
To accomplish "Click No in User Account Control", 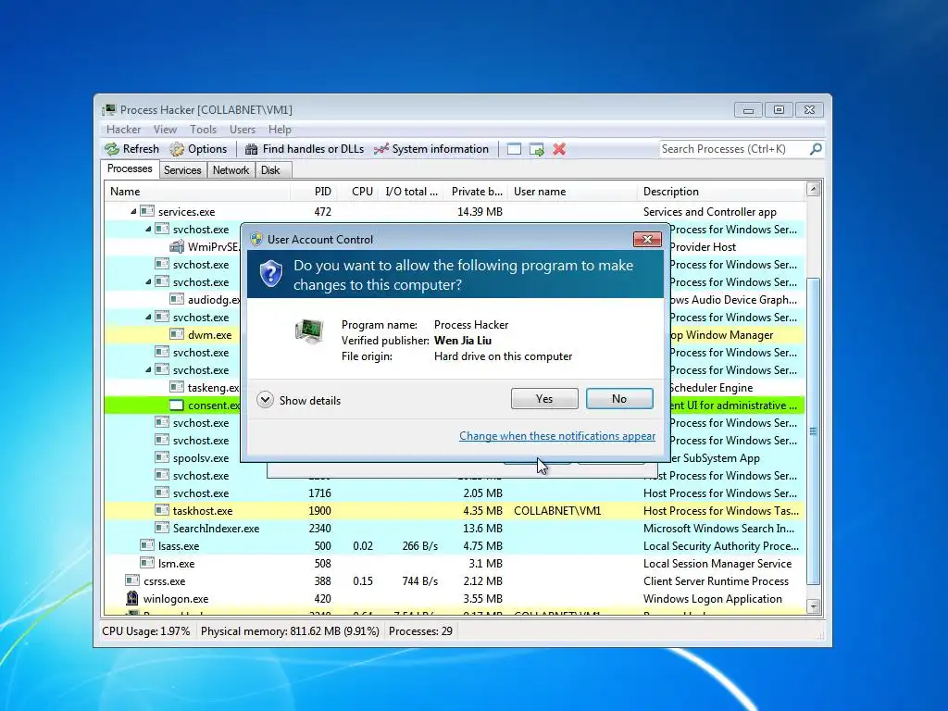I will coord(619,398).
